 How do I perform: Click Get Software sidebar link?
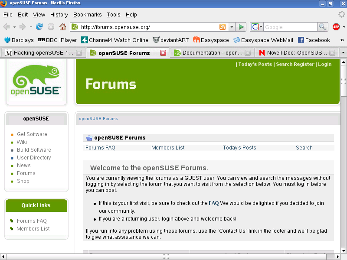pyautogui.click(x=32, y=134)
